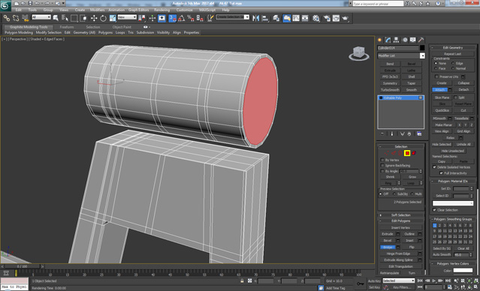Enable the By Angle checkbox
Screen dimensions: 480x291
382,172
